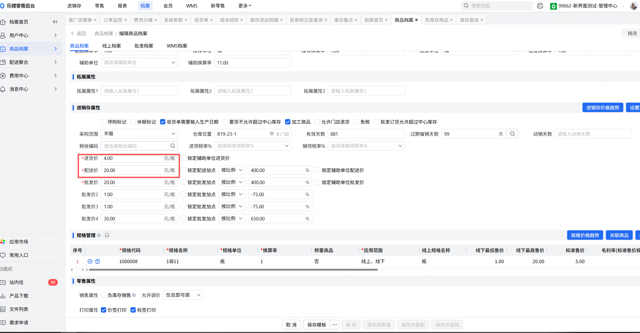
Task: Click the printer icon in top bar
Action: coord(540,6)
